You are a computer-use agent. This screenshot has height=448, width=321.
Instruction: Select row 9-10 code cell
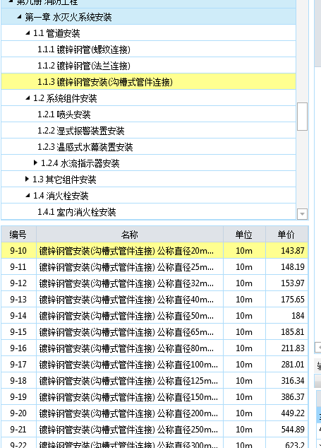(x=18, y=251)
